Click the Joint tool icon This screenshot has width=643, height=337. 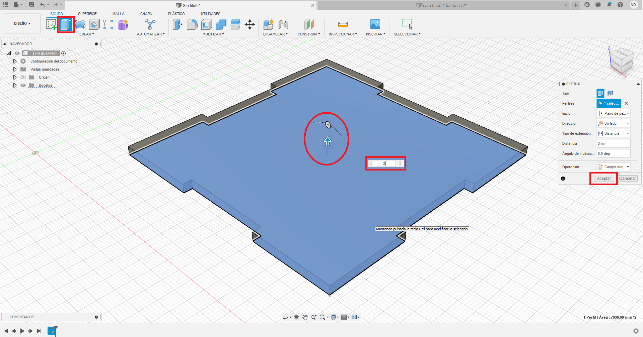tap(283, 24)
